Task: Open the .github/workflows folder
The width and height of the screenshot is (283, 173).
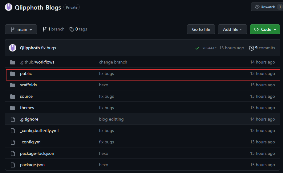Action: (x=37, y=62)
